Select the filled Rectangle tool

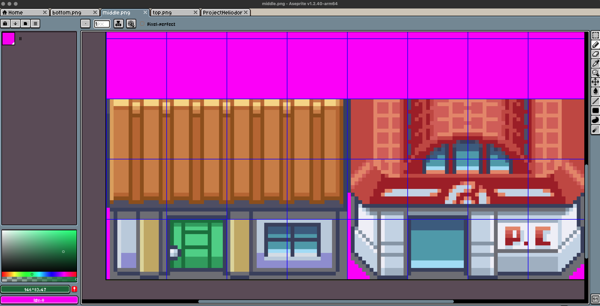point(595,111)
